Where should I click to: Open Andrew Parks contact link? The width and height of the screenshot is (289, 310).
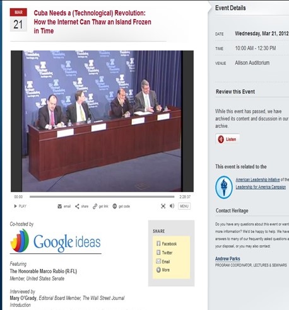pos(227,258)
